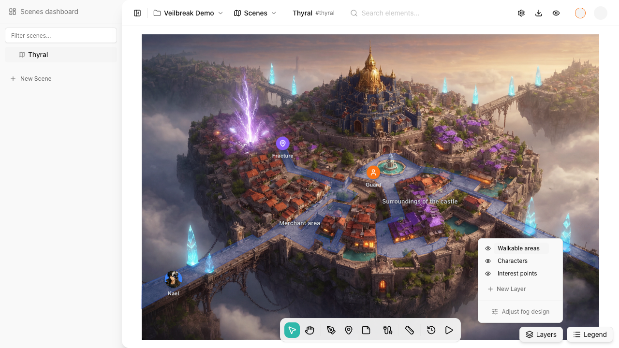Screen dimensions: 619x348
Task: Open the Veilbreak Demo project dropdown
Action: click(189, 13)
